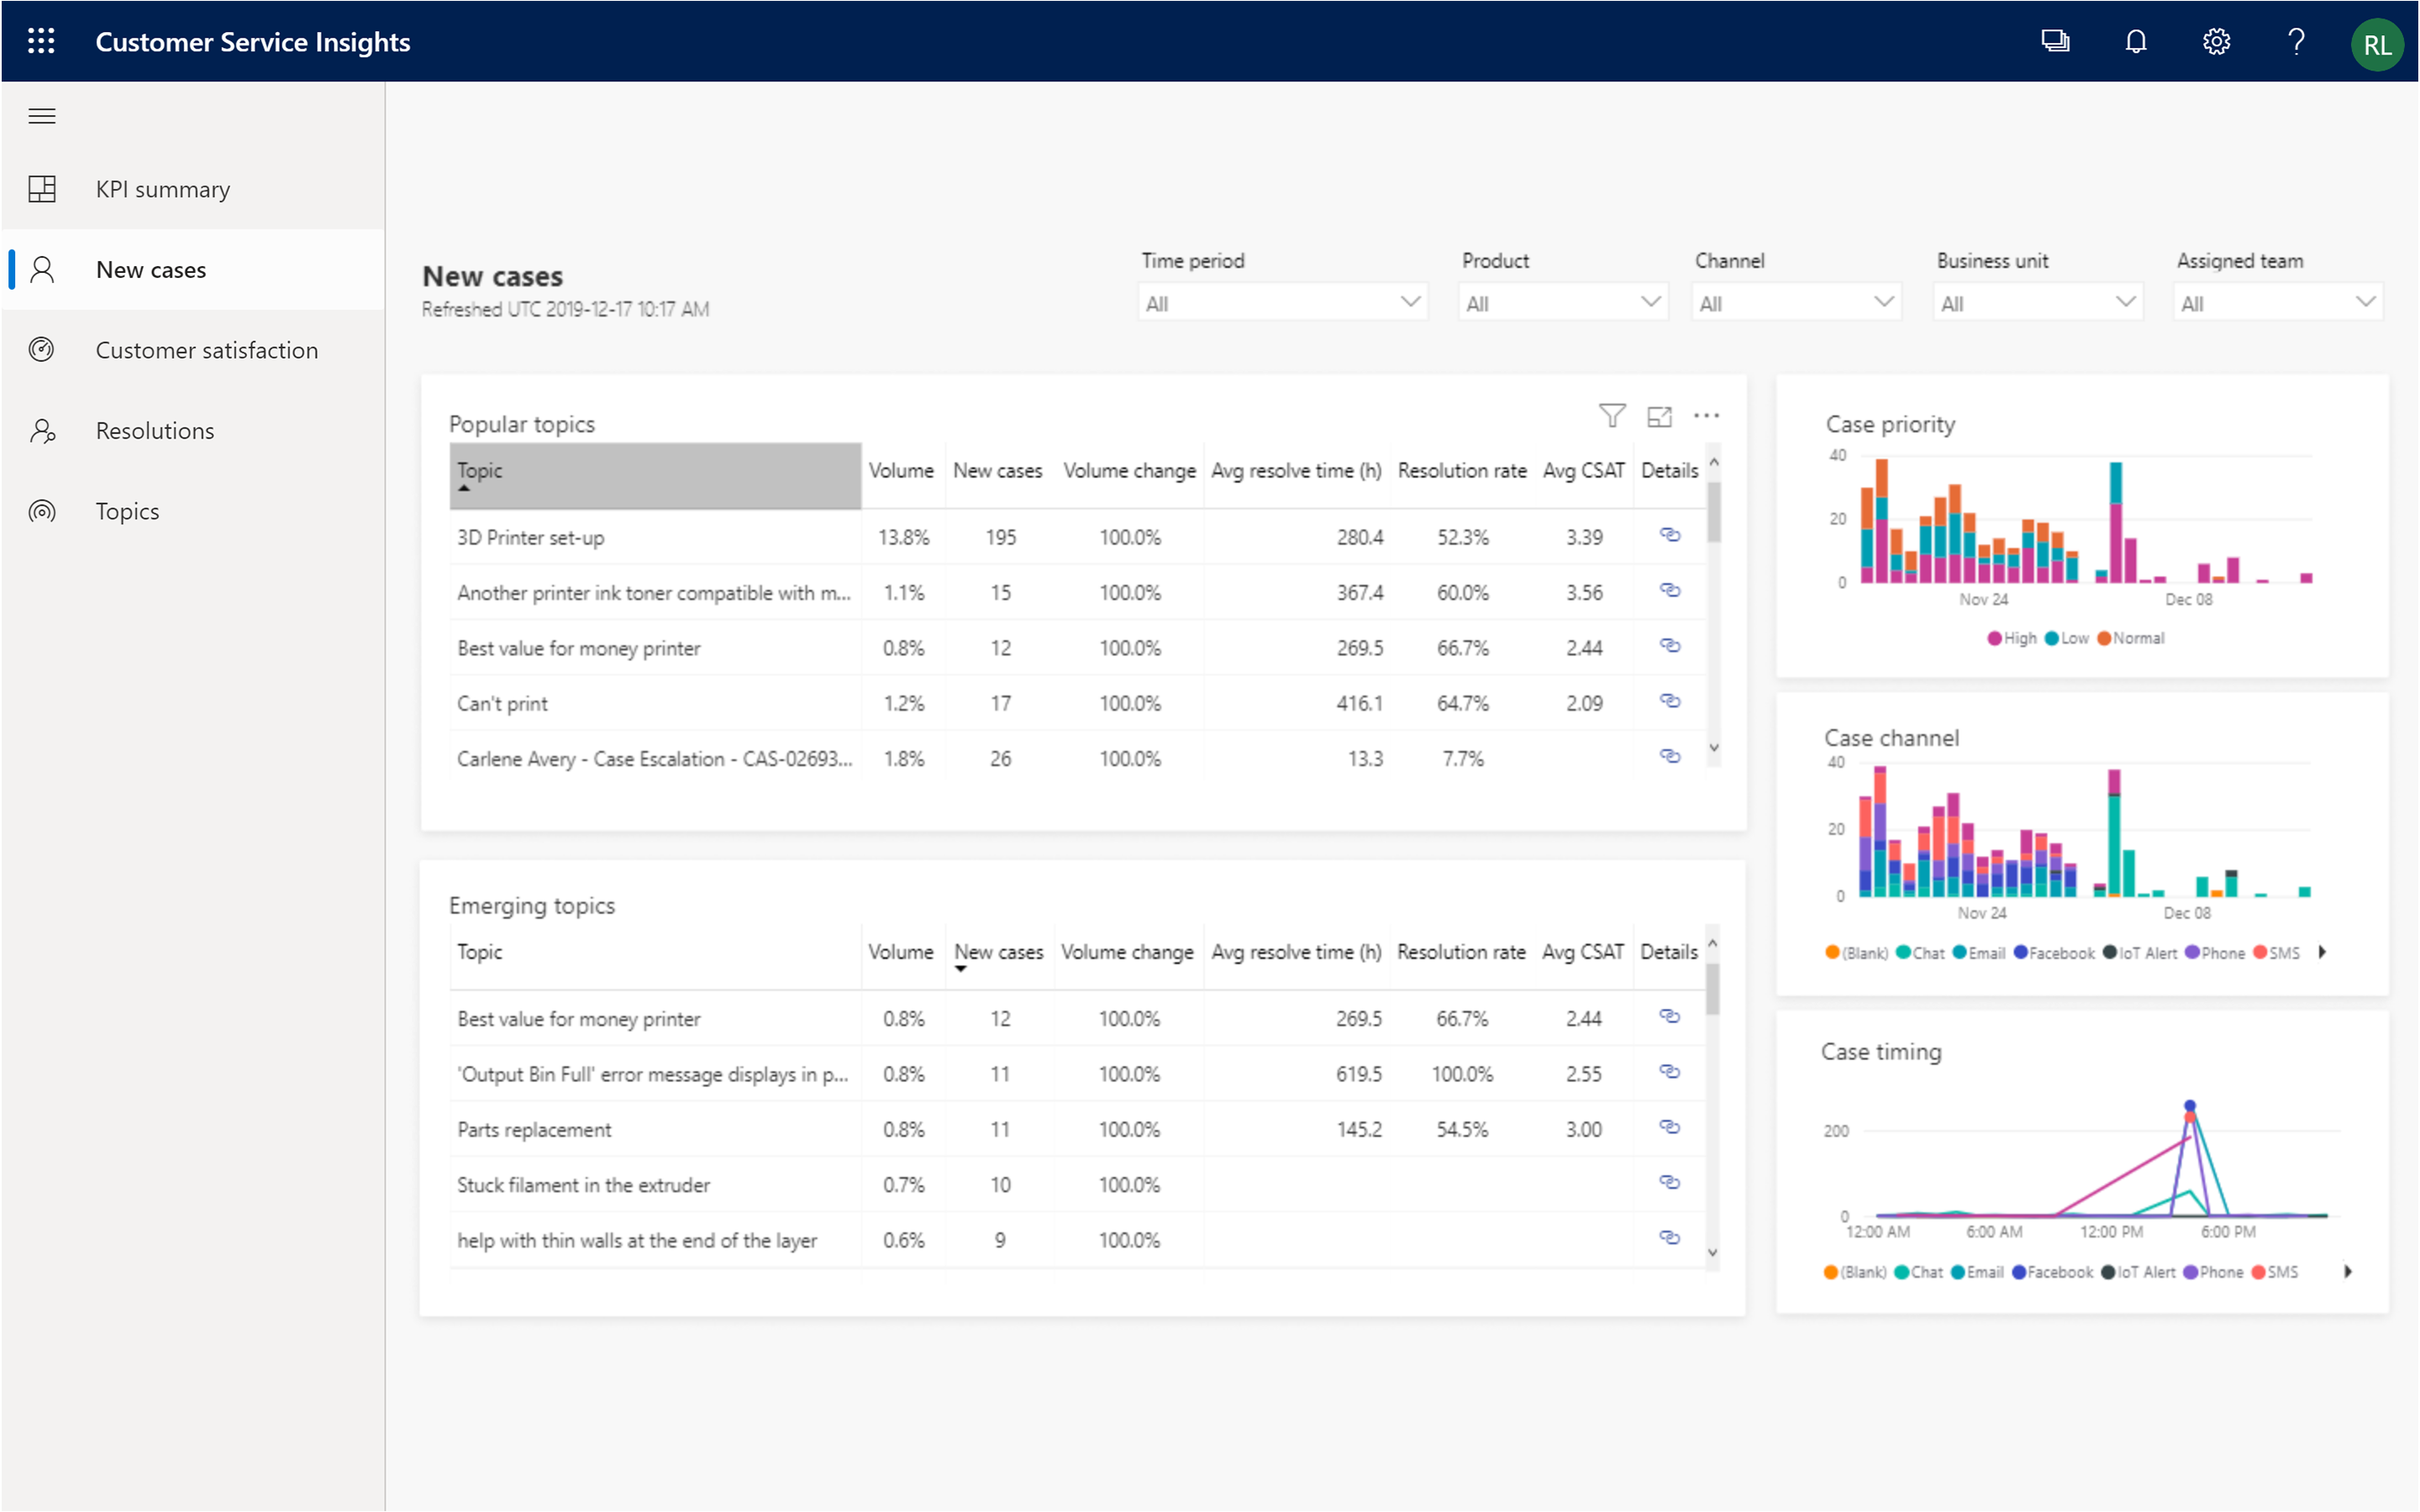Open the help question mark
This screenshot has width=2420, height=1512.
[x=2296, y=41]
